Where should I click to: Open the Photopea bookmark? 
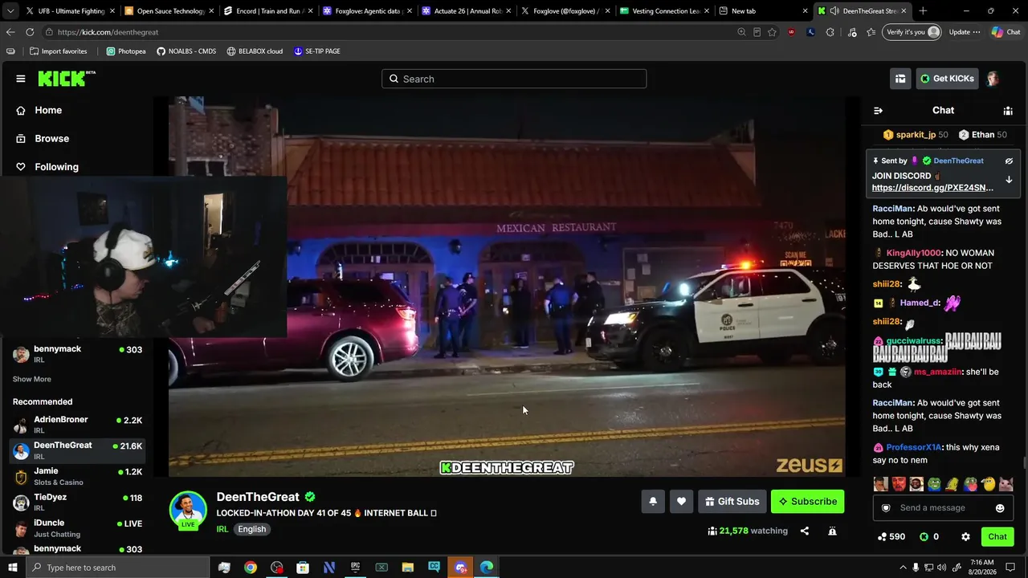[x=126, y=51]
